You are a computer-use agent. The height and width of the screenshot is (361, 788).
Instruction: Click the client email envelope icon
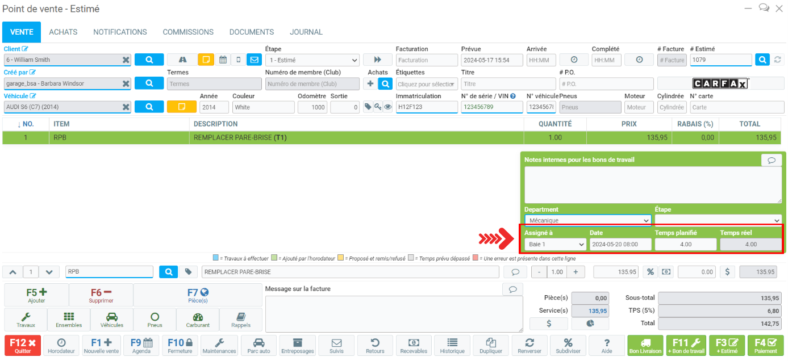pyautogui.click(x=254, y=60)
